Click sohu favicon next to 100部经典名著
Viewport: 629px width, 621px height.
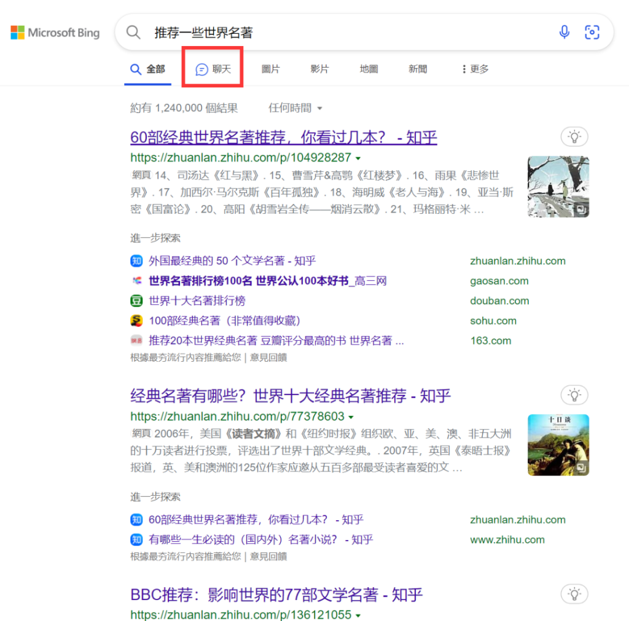pyautogui.click(x=136, y=321)
